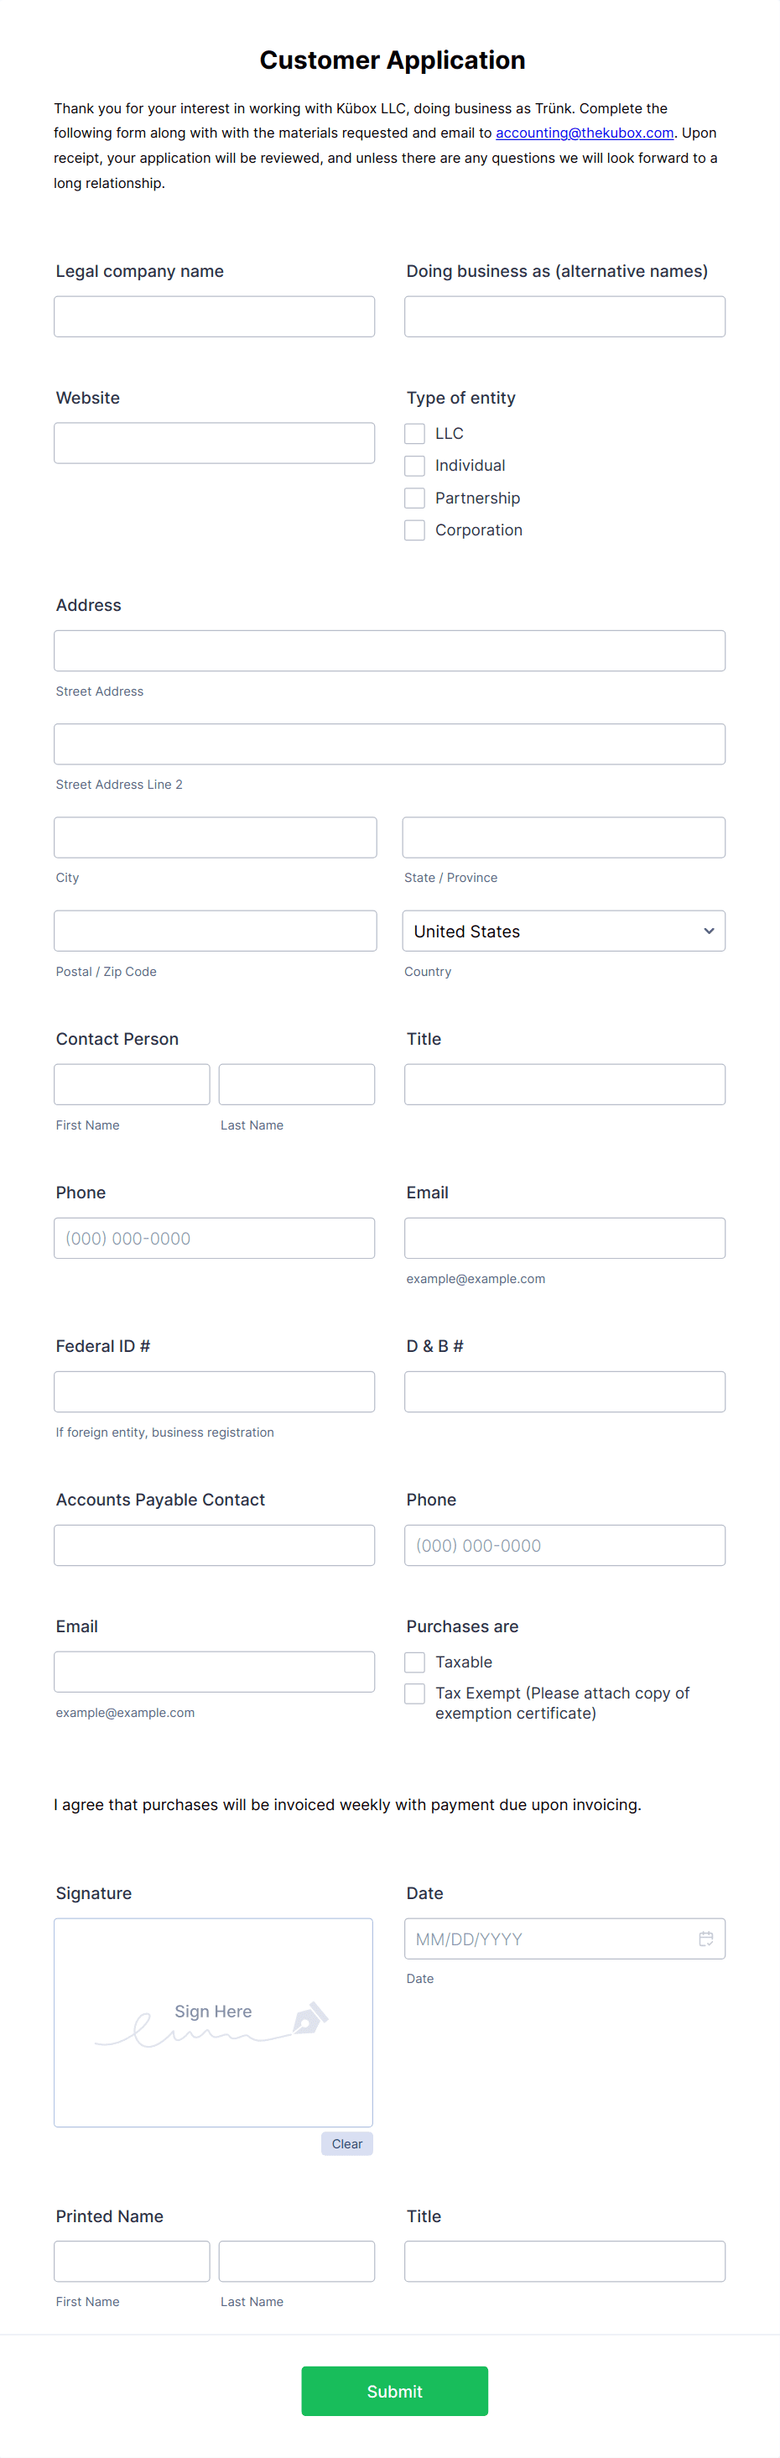This screenshot has width=780, height=2458.
Task: Tick the Individual entity type
Action: tap(415, 466)
